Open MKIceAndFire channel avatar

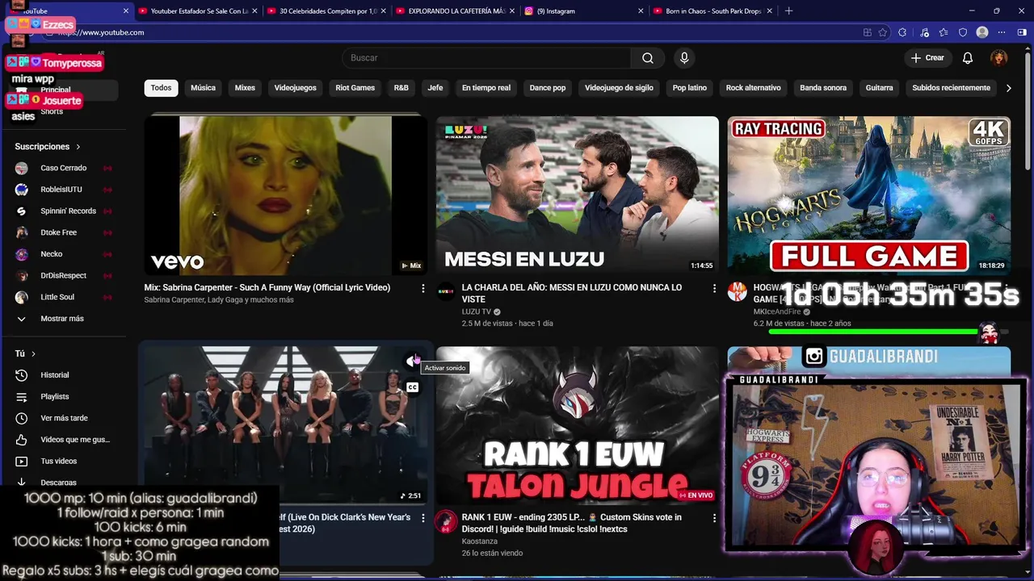[737, 291]
